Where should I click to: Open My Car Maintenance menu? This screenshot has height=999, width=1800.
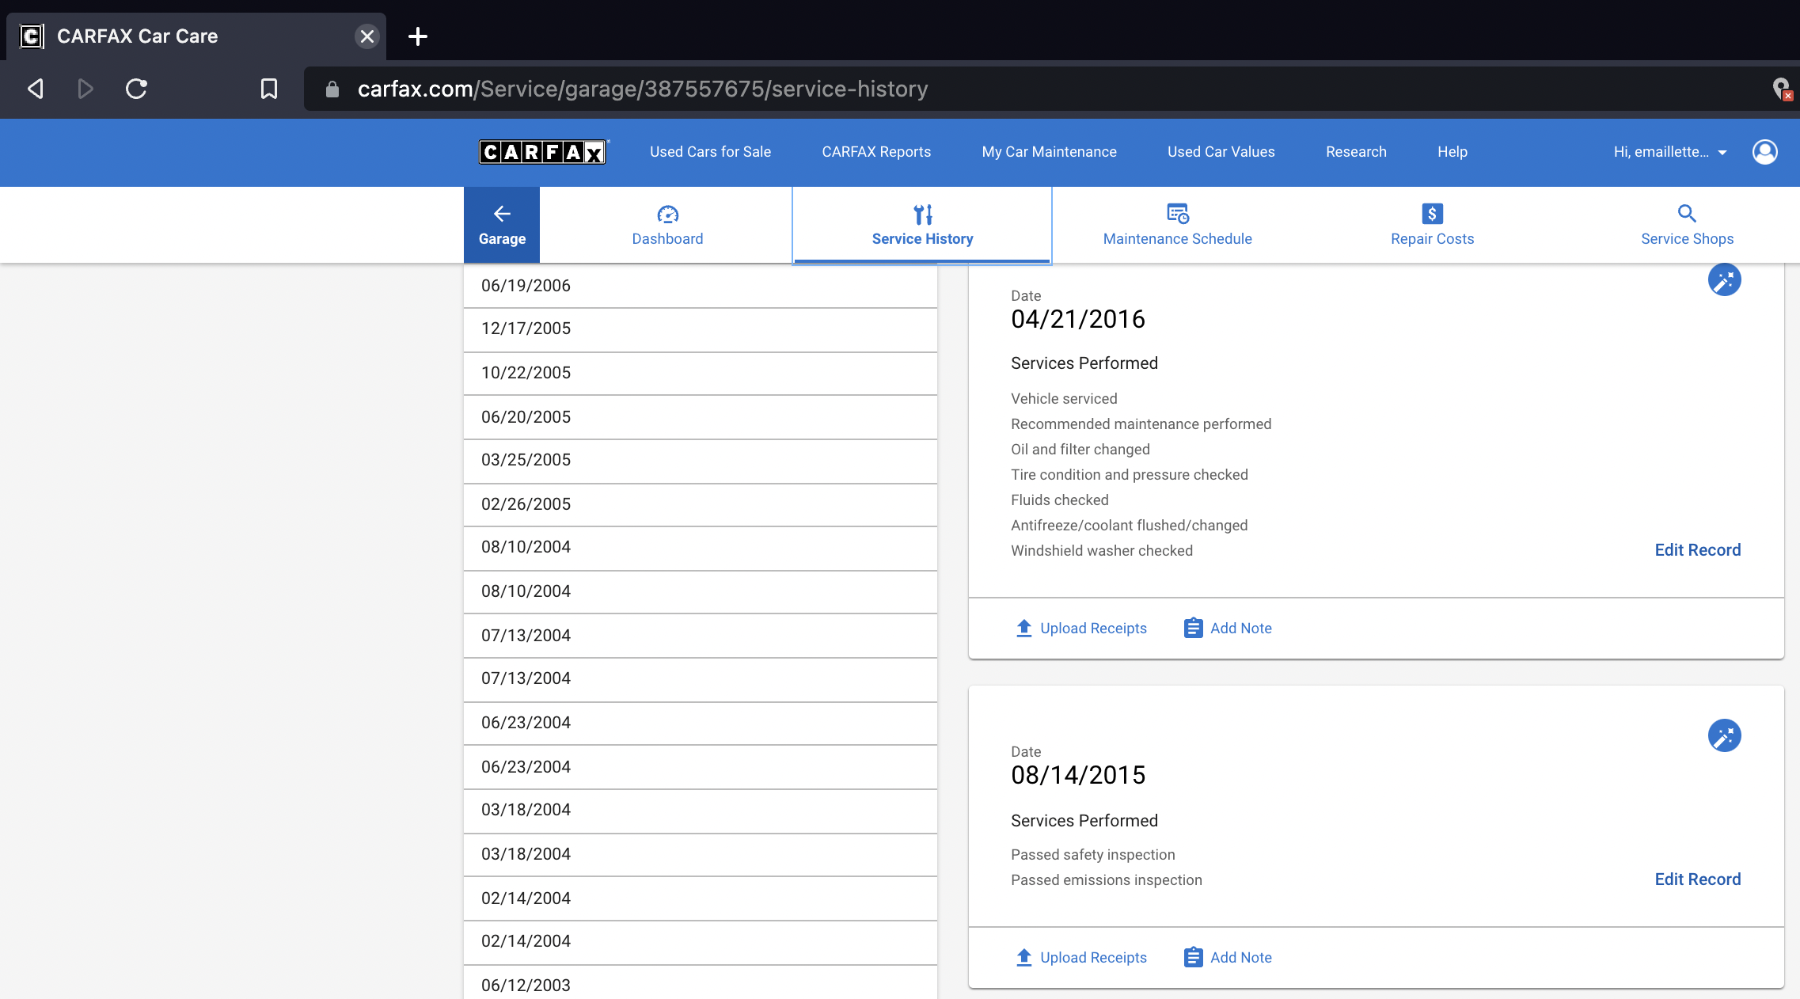point(1049,151)
